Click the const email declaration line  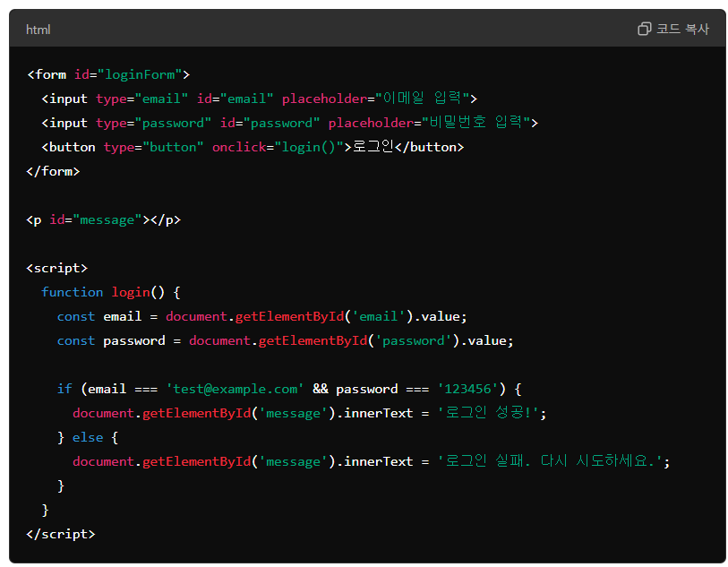point(261,316)
